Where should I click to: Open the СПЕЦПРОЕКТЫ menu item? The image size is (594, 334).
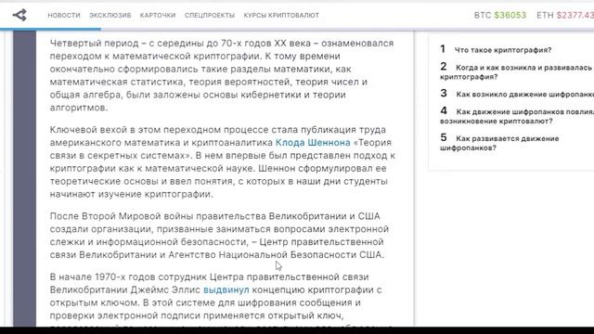(210, 15)
